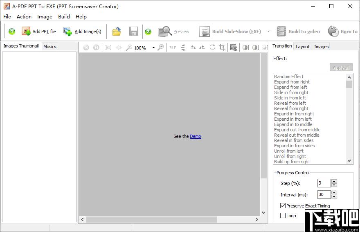Screen dimensions: 360x232
Task: Click the Demo link
Action: pyautogui.click(x=196, y=136)
